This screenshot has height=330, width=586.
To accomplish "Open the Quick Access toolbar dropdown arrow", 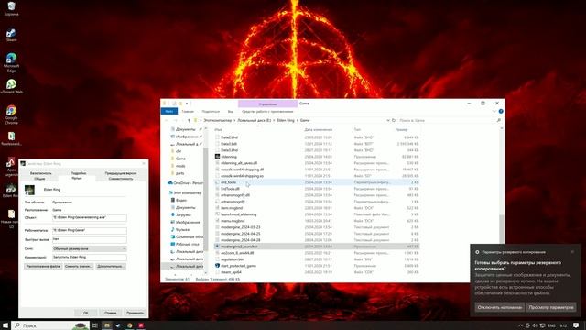I will click(187, 104).
